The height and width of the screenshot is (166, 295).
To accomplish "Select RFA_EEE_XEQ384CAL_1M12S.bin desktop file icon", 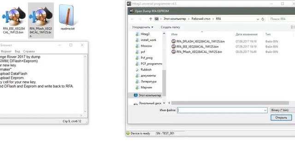I will (x=14, y=20).
